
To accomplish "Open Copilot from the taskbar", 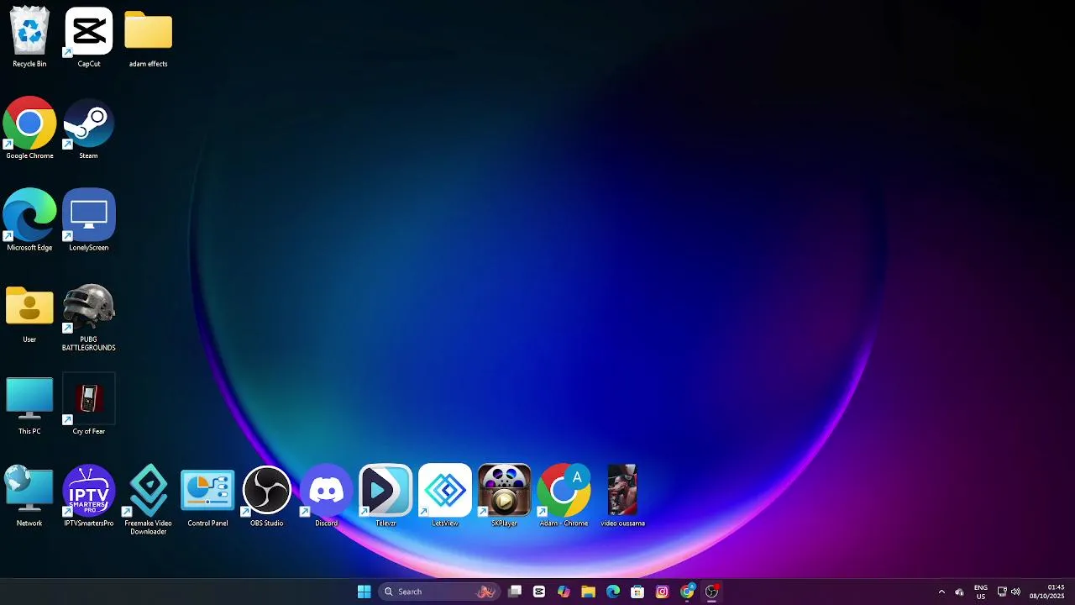I will pos(564,592).
